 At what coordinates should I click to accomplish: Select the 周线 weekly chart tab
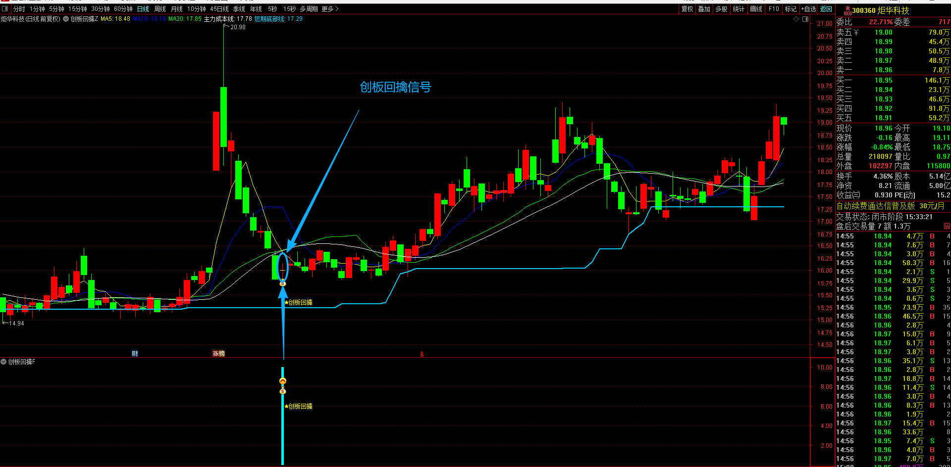(x=160, y=9)
